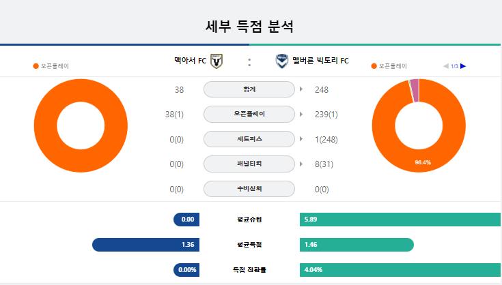The image size is (502, 285).
Task: Click orange legend dot beside left 오픈플레이
Action: (36, 66)
